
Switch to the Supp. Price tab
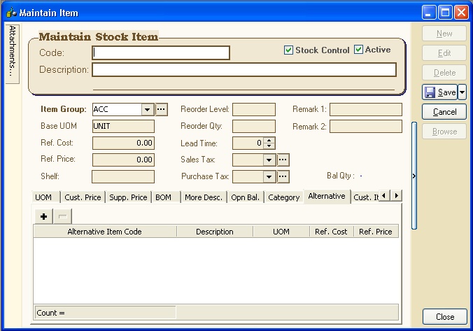128,197
